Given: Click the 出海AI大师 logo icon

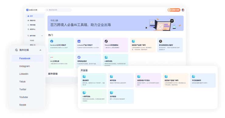Looking at the screenshot, I should tap(27, 10).
